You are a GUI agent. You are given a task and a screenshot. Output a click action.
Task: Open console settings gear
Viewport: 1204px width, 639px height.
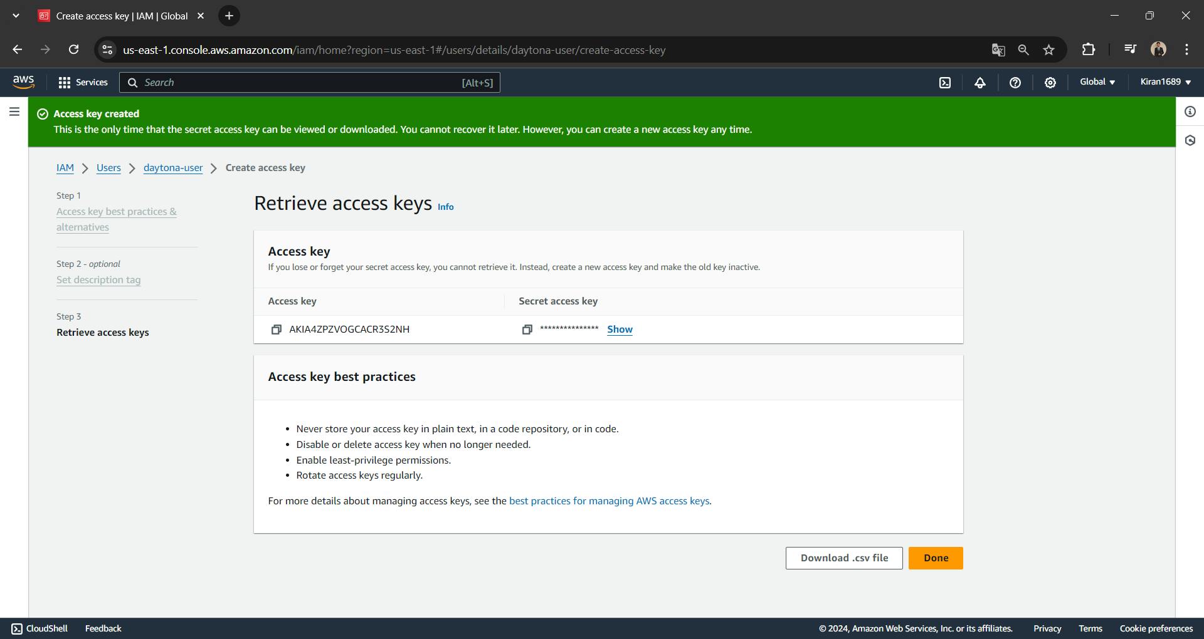(x=1050, y=83)
